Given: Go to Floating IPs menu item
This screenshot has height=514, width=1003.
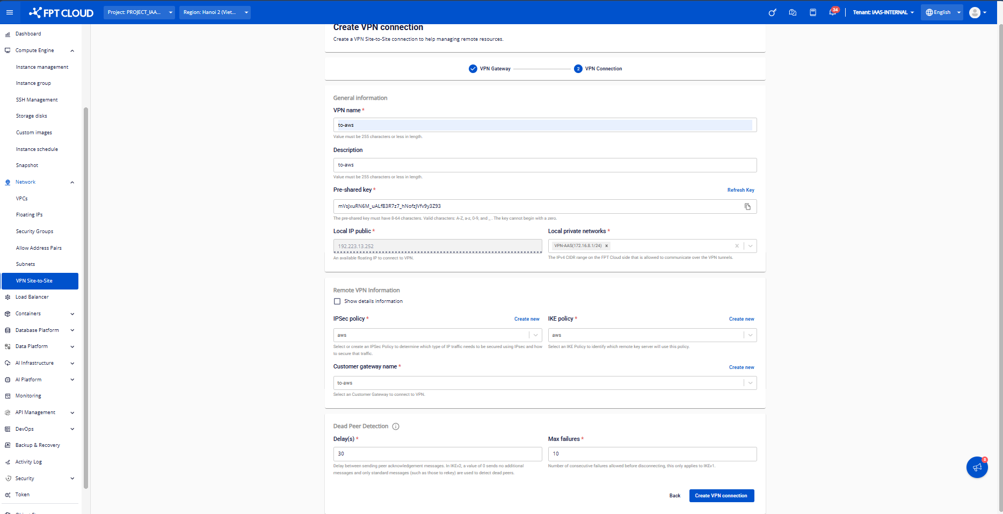Looking at the screenshot, I should 29,215.
